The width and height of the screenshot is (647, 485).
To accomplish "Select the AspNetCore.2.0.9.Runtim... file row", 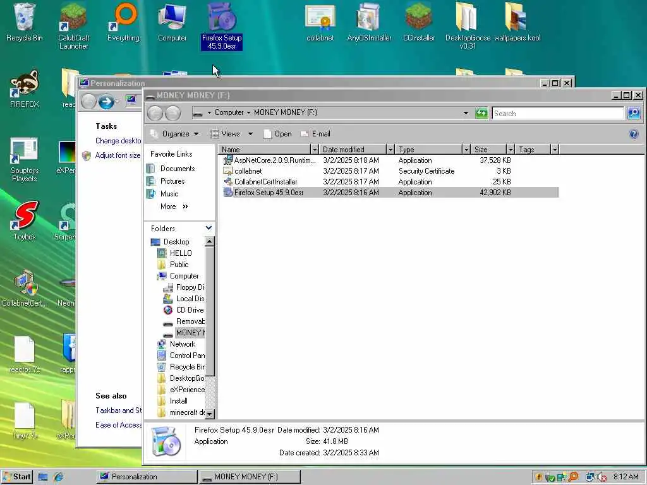I will [x=390, y=160].
